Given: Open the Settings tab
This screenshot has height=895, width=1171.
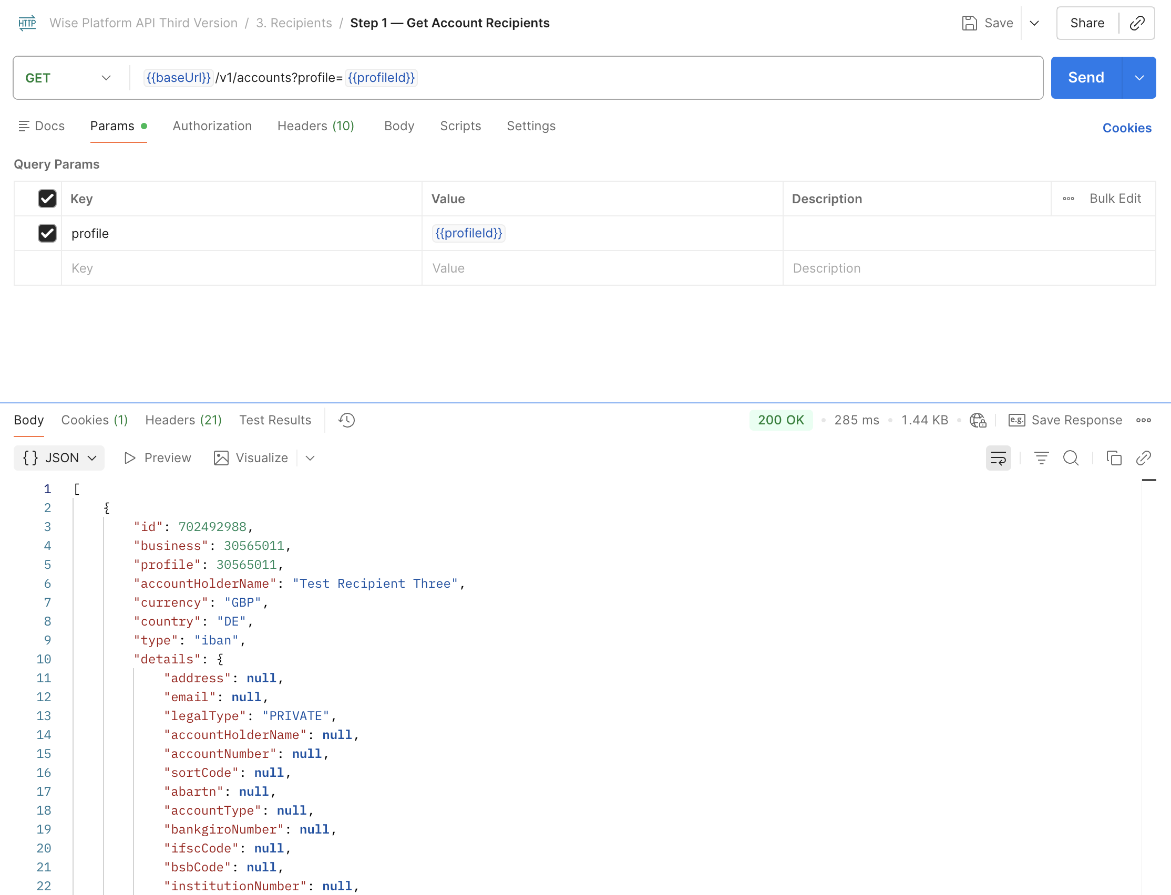Looking at the screenshot, I should click(x=531, y=126).
